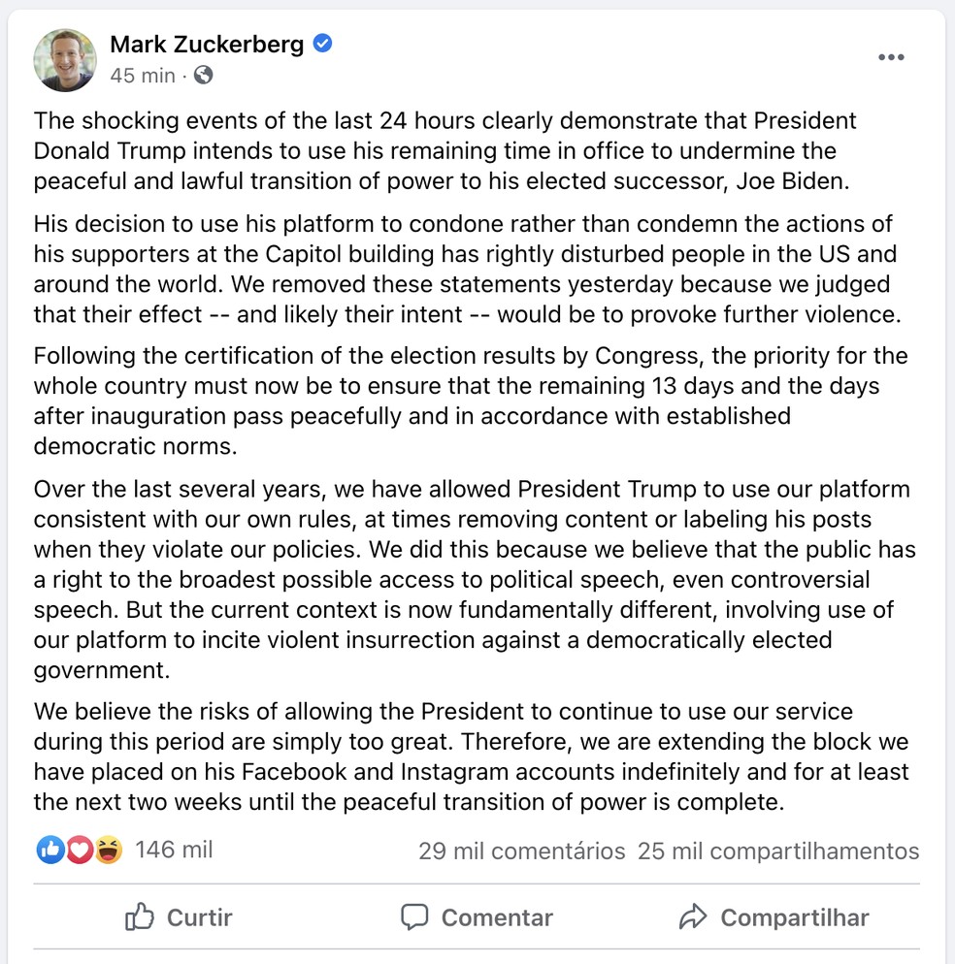
Task: Click the thumbs-up icon beside Curtir
Action: click(140, 917)
